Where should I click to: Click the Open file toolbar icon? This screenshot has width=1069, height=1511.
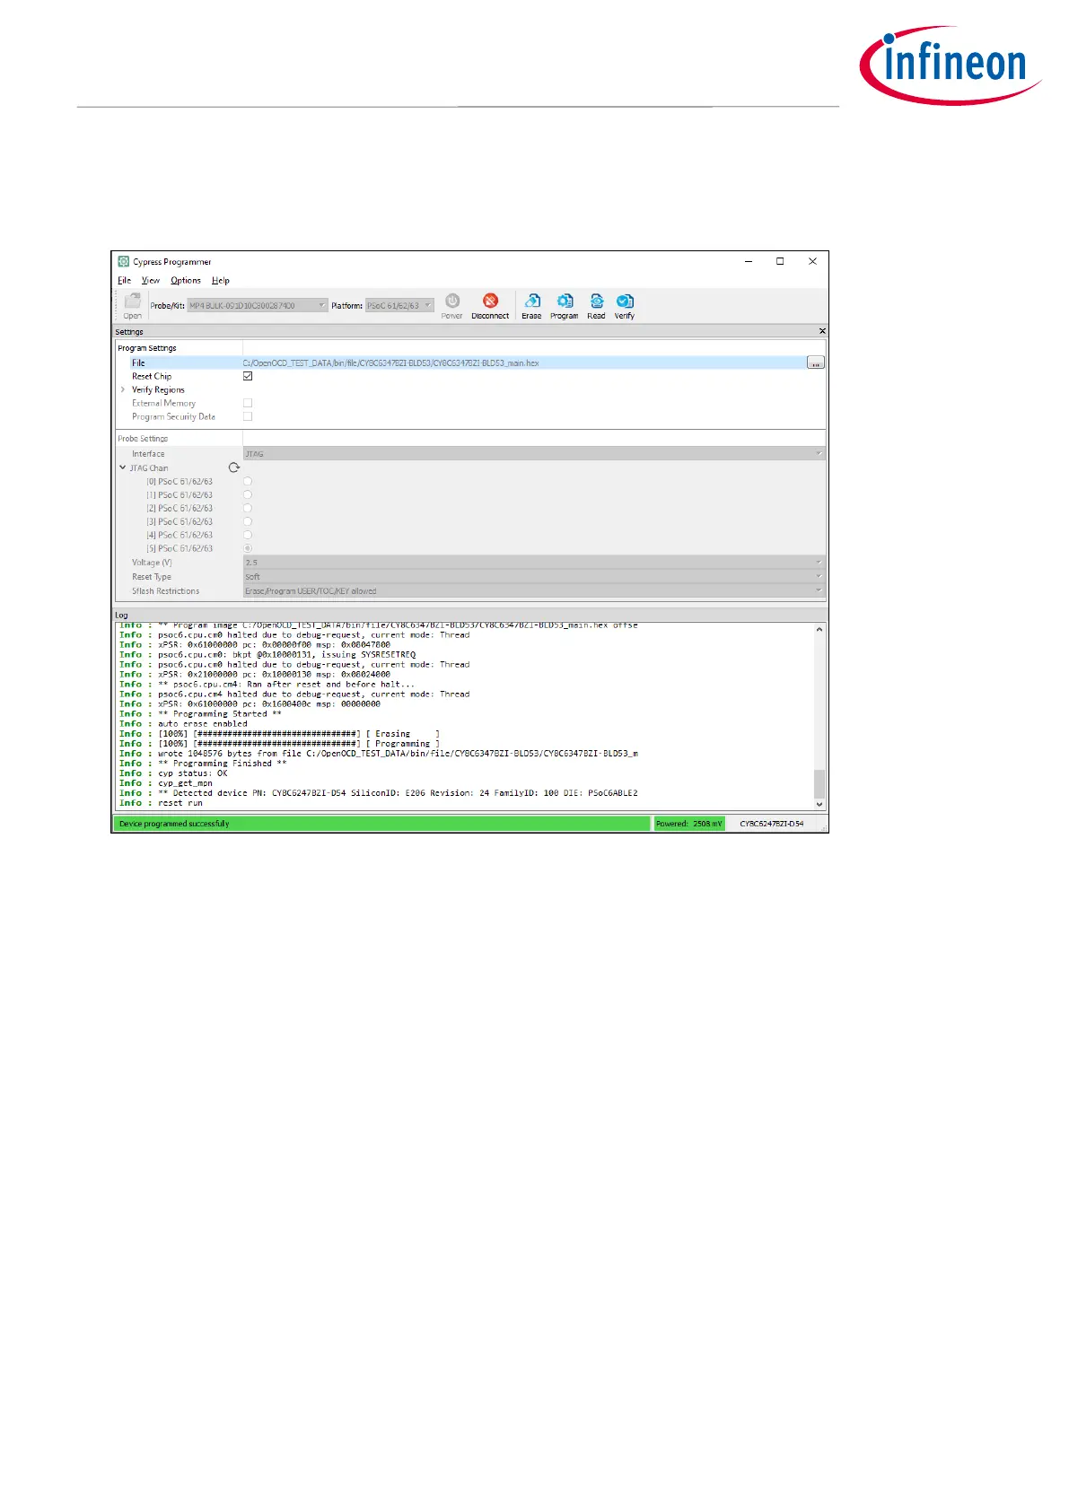point(133,305)
